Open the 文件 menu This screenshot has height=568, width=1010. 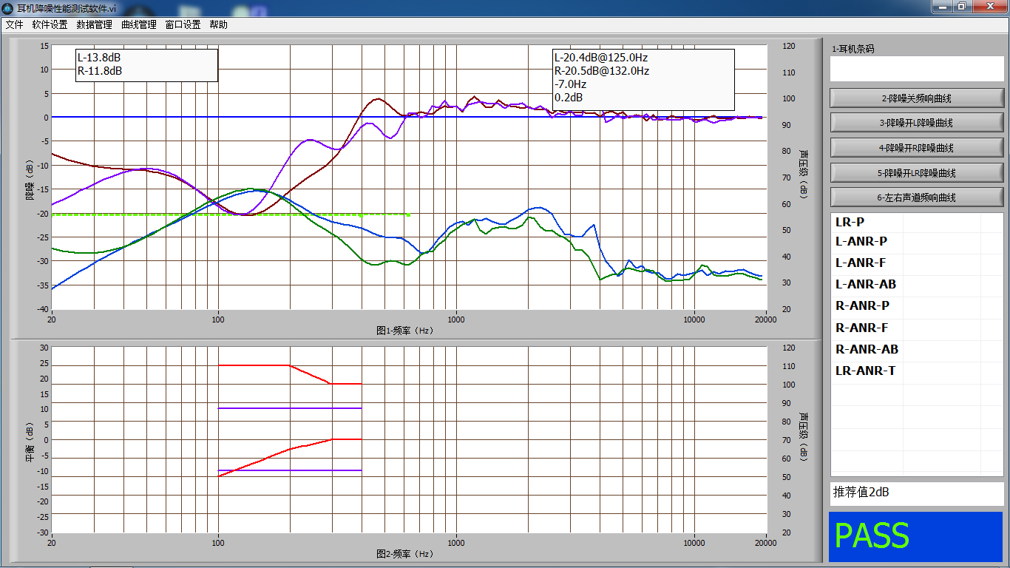coord(15,24)
